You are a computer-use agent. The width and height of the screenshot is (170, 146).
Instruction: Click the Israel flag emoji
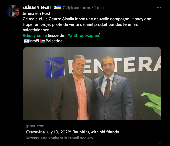click(x=26, y=41)
